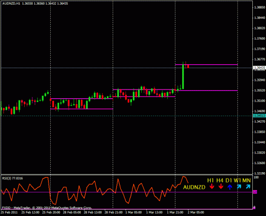The width and height of the screenshot is (266, 216).
Task: Click the W1 timeframe label
Action: (237, 180)
